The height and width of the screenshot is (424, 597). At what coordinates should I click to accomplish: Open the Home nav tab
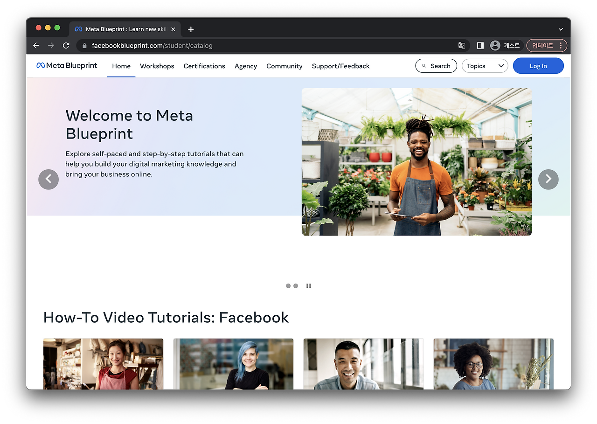click(x=121, y=66)
